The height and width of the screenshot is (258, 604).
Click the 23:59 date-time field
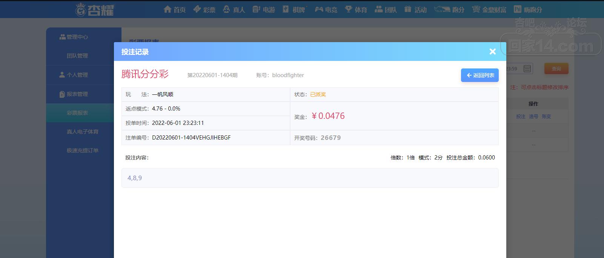pyautogui.click(x=519, y=68)
